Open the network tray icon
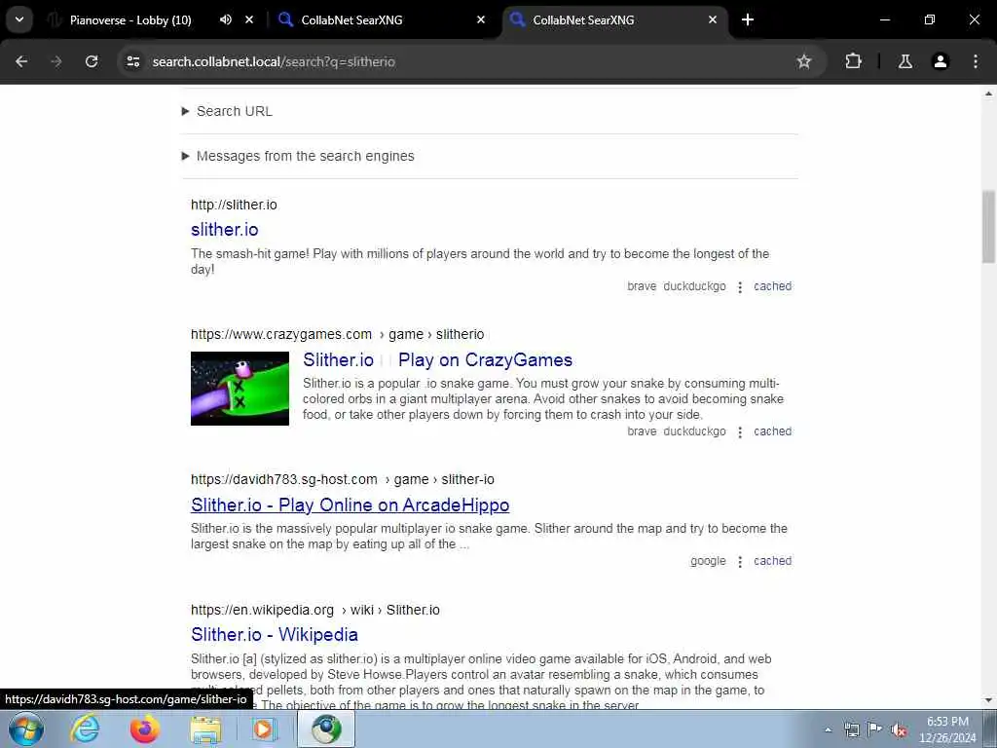The image size is (997, 748). [x=851, y=729]
